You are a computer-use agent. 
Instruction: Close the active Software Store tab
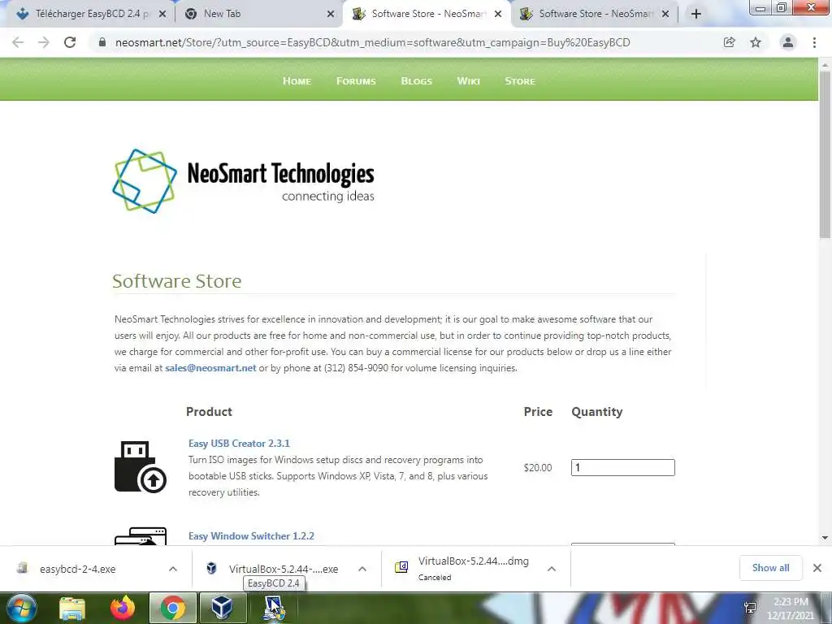click(x=498, y=14)
